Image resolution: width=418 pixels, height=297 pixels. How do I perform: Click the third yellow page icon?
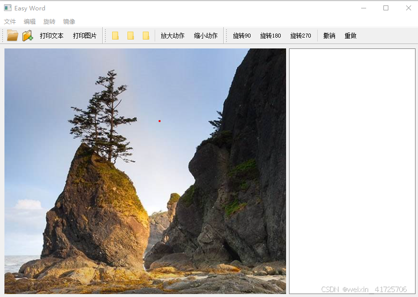(146, 36)
